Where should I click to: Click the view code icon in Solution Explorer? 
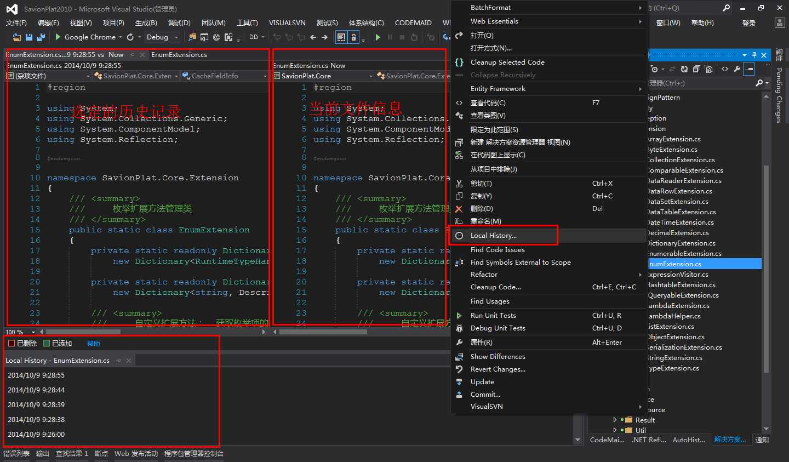pyautogui.click(x=725, y=69)
